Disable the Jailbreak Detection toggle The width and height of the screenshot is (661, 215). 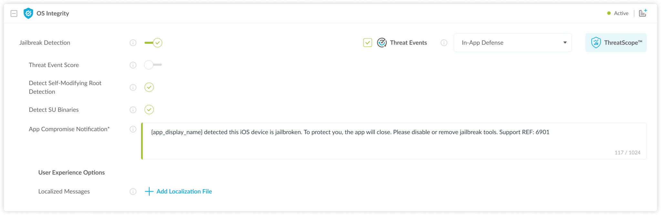pyautogui.click(x=153, y=43)
